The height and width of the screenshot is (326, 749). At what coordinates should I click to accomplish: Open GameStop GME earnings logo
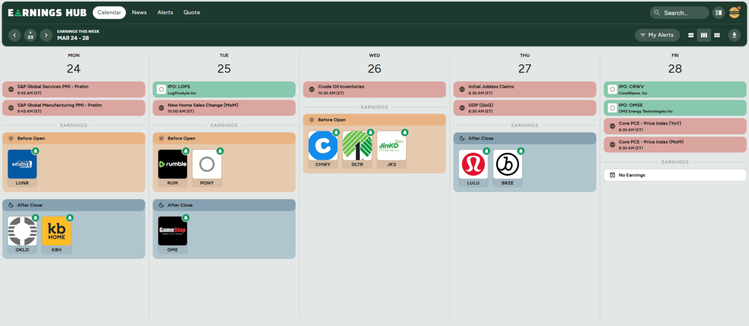tap(173, 231)
